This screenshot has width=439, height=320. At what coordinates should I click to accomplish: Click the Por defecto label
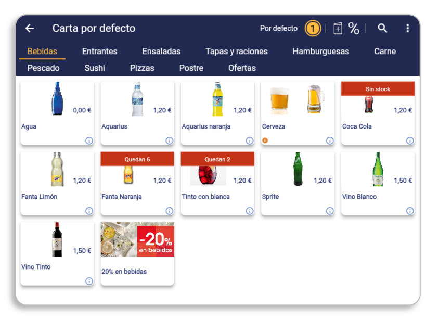tap(279, 28)
